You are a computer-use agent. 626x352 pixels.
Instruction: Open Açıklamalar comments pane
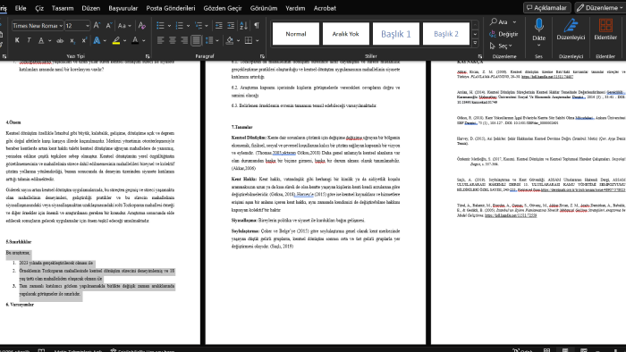pos(547,7)
